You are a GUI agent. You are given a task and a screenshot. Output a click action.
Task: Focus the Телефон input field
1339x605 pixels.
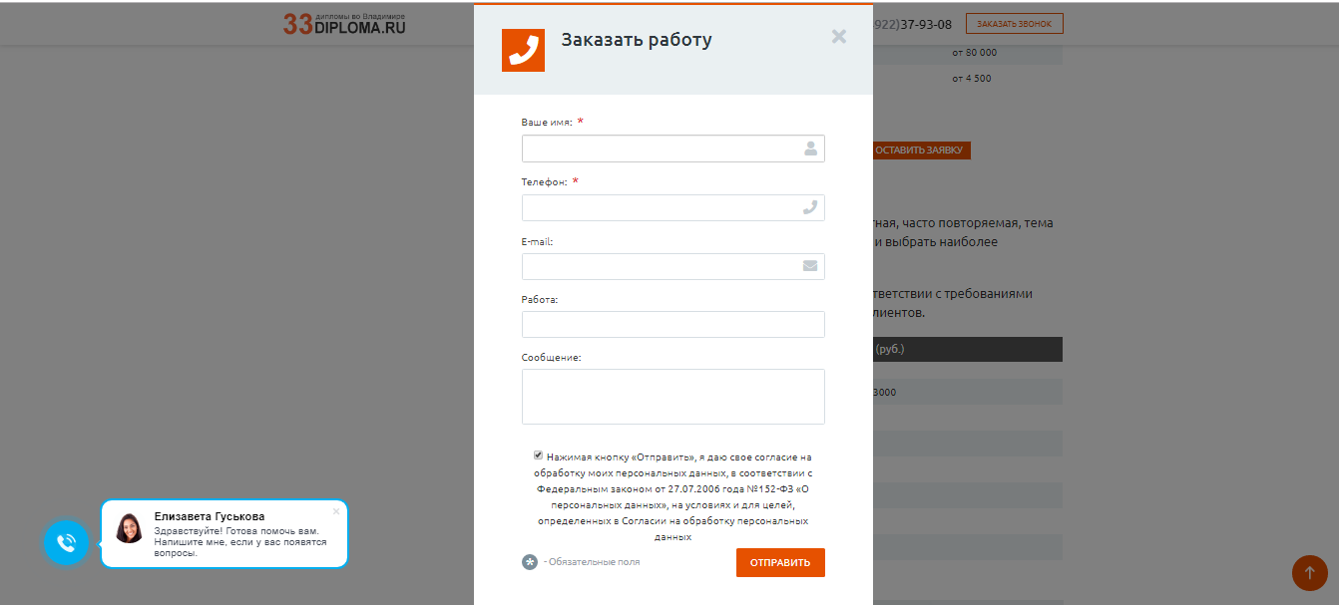coord(661,207)
